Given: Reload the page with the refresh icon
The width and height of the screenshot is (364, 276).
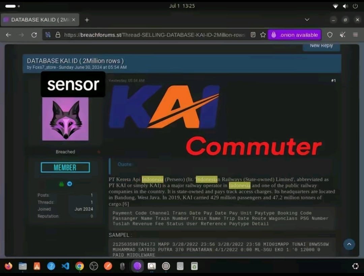Looking at the screenshot, I should 34,35.
